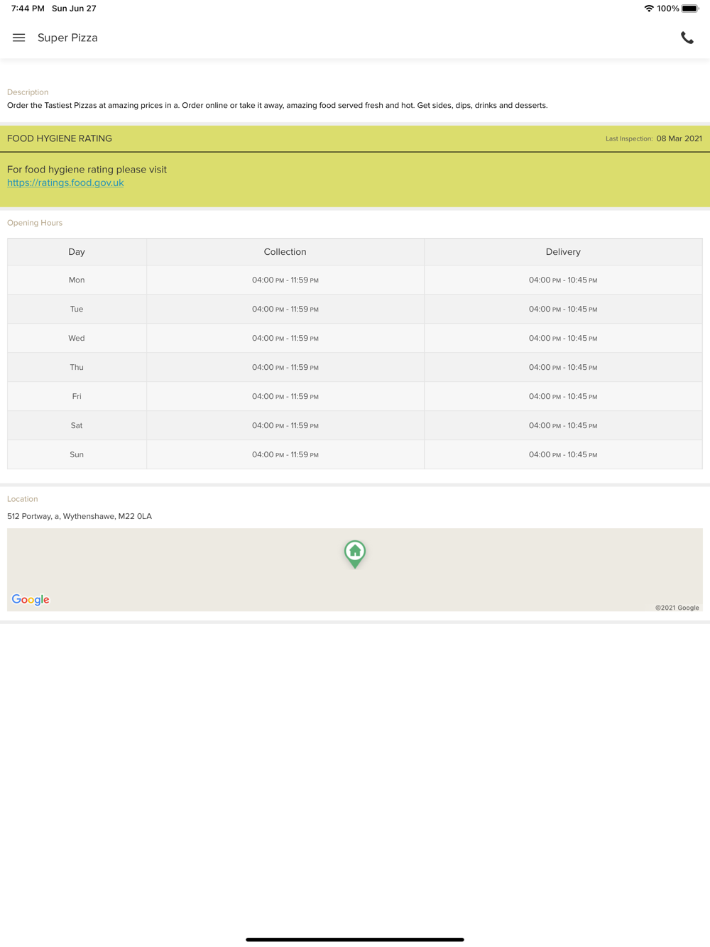
Task: Open the hamburger menu
Action: coord(19,38)
